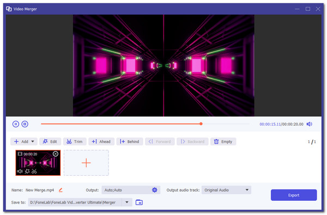
Task: Minimize the Video Merger window
Action: 297,9
